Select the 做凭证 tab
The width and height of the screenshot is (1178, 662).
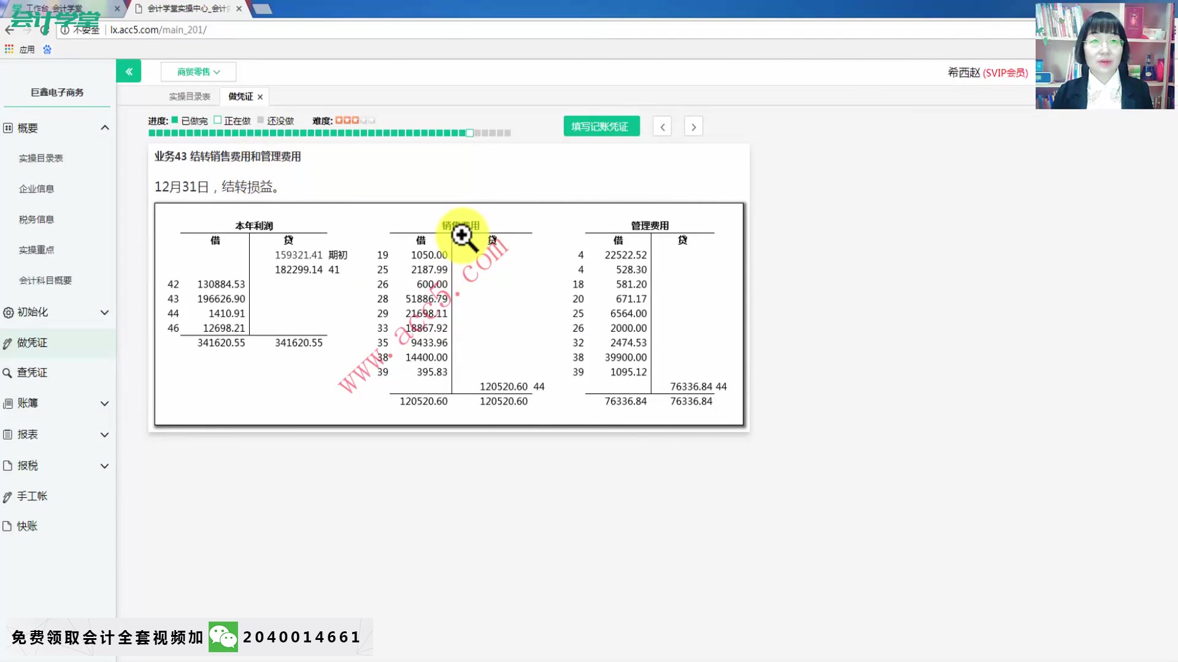point(239,96)
